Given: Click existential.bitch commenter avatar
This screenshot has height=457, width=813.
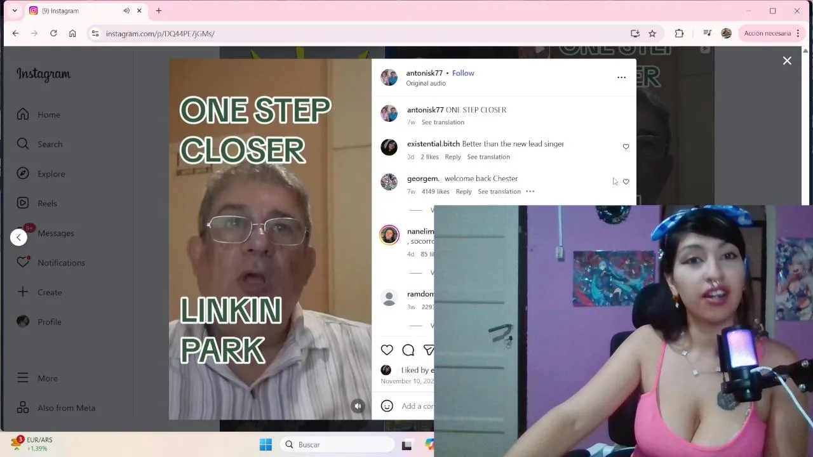Looking at the screenshot, I should click(389, 147).
